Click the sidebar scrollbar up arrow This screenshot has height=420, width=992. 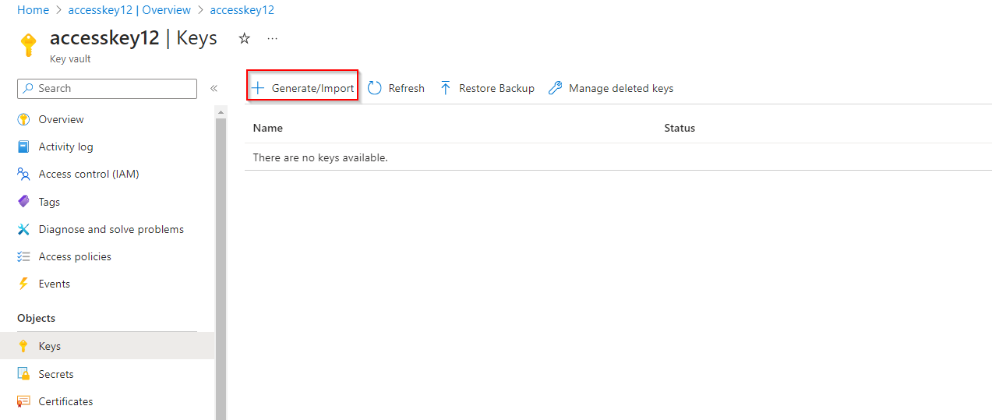point(221,112)
